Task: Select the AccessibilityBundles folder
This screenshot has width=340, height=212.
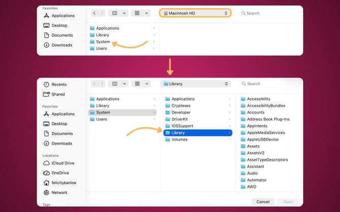Action: point(263,105)
